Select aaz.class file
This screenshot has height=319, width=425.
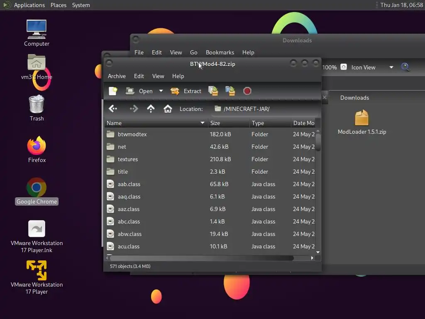tap(210, 209)
